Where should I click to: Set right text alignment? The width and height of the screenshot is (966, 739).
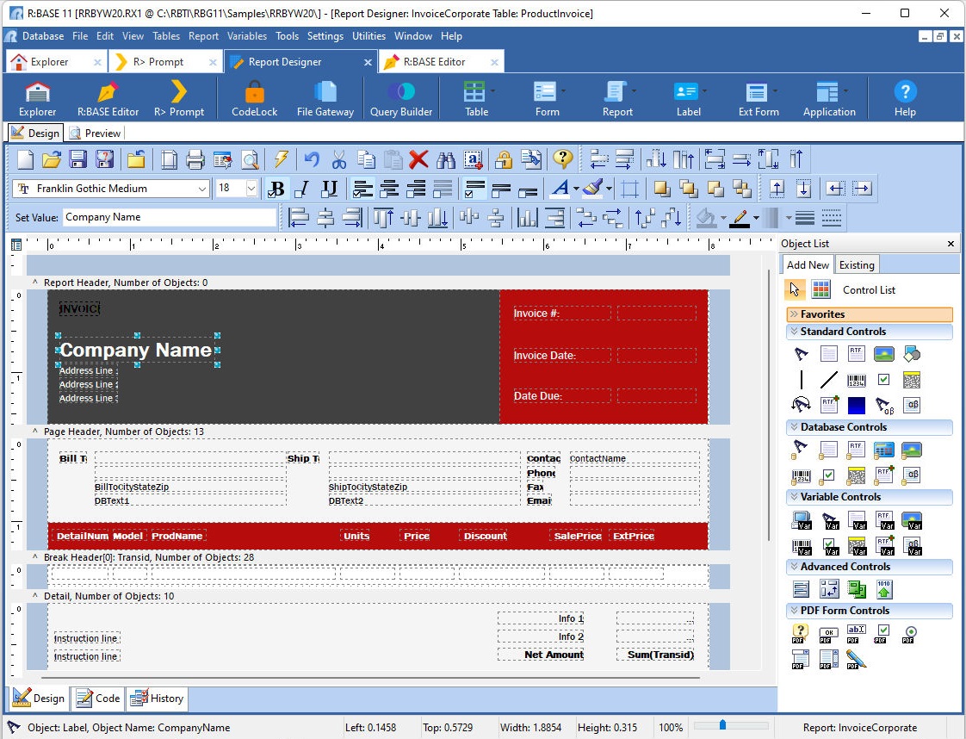tap(416, 189)
